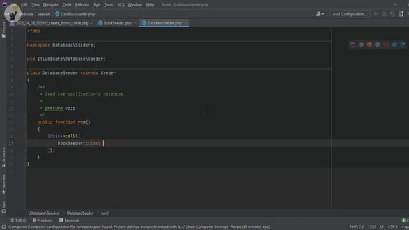Open the Terminal tool window
Image resolution: width=409 pixels, height=230 pixels.
69,220
